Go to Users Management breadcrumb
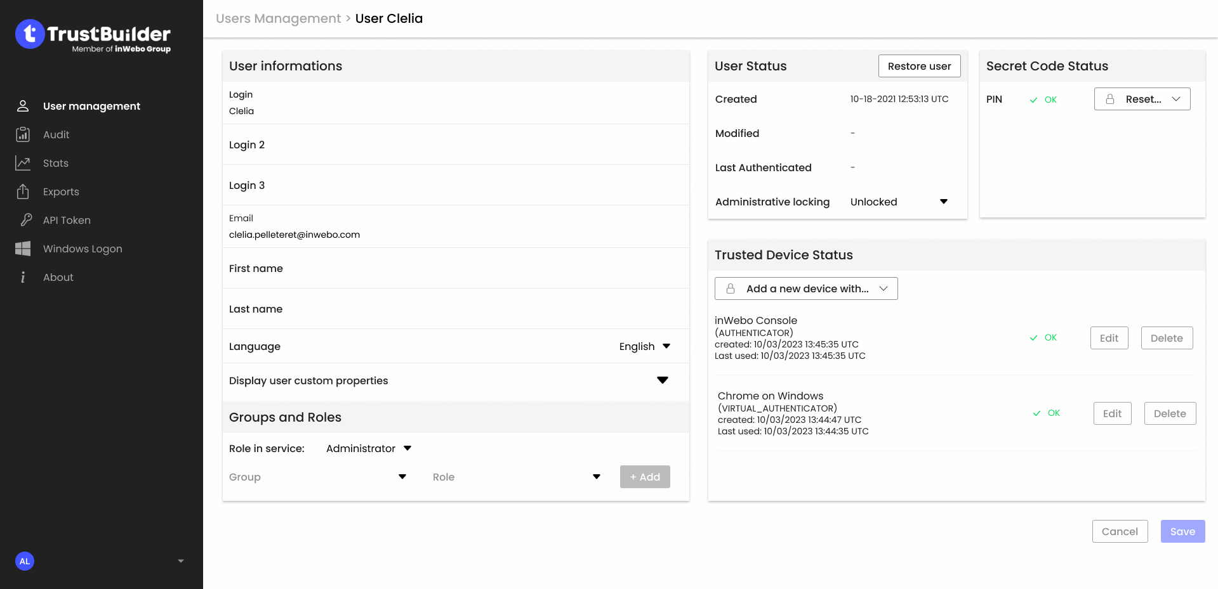The height and width of the screenshot is (589, 1218). (278, 18)
